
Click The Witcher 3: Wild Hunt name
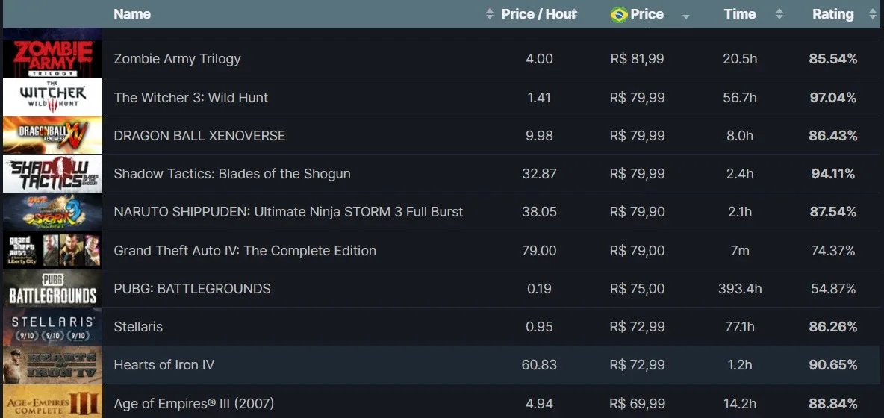coord(191,98)
